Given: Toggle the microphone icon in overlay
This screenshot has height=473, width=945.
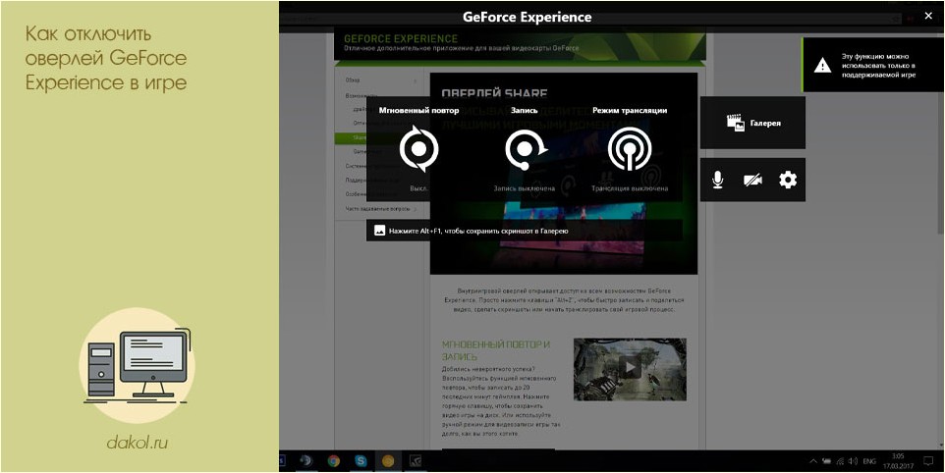Looking at the screenshot, I should [717, 180].
